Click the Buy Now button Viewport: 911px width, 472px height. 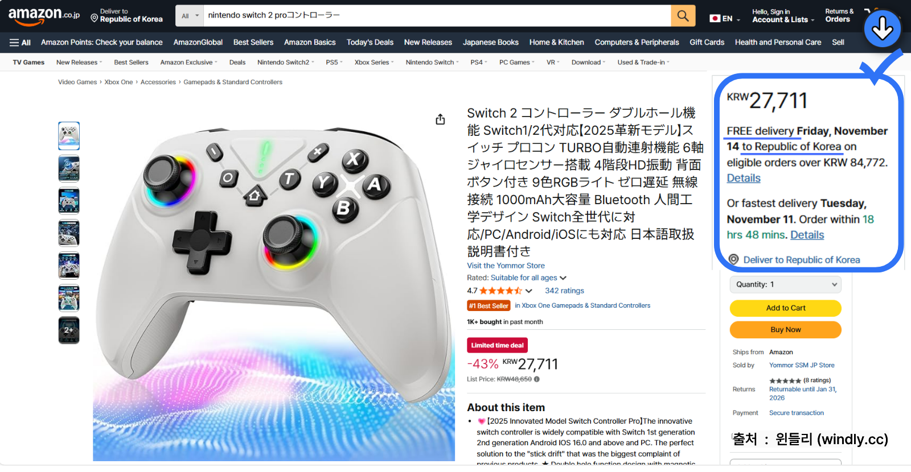coord(786,330)
